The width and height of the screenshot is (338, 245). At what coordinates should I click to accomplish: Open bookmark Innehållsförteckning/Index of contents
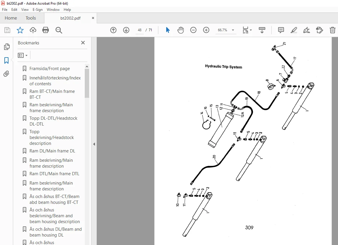(55, 81)
